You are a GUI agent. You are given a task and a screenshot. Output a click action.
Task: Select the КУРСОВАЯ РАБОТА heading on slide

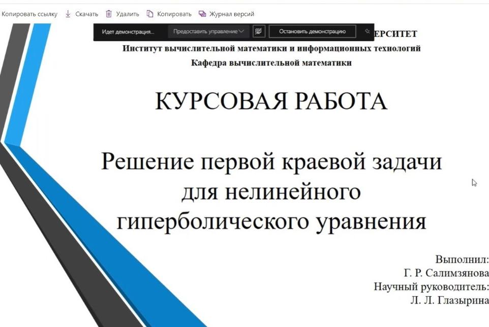(x=271, y=101)
